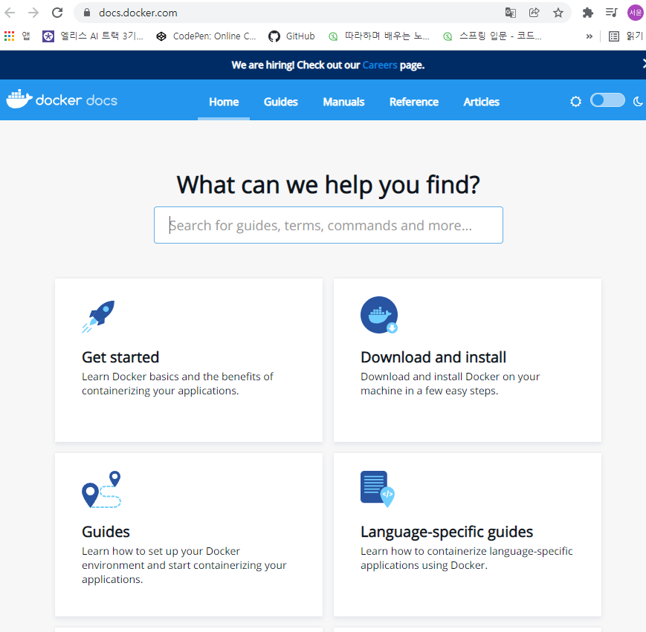Toggle the dark mode switch
This screenshot has height=632, width=646.
tap(607, 100)
